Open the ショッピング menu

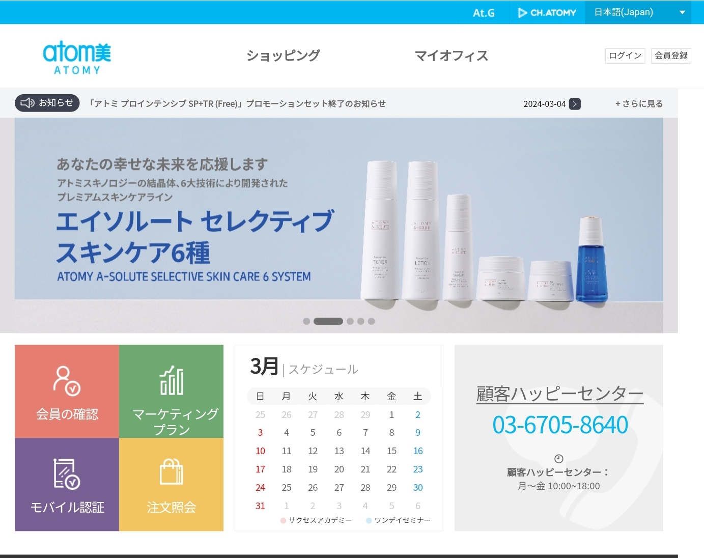click(283, 55)
